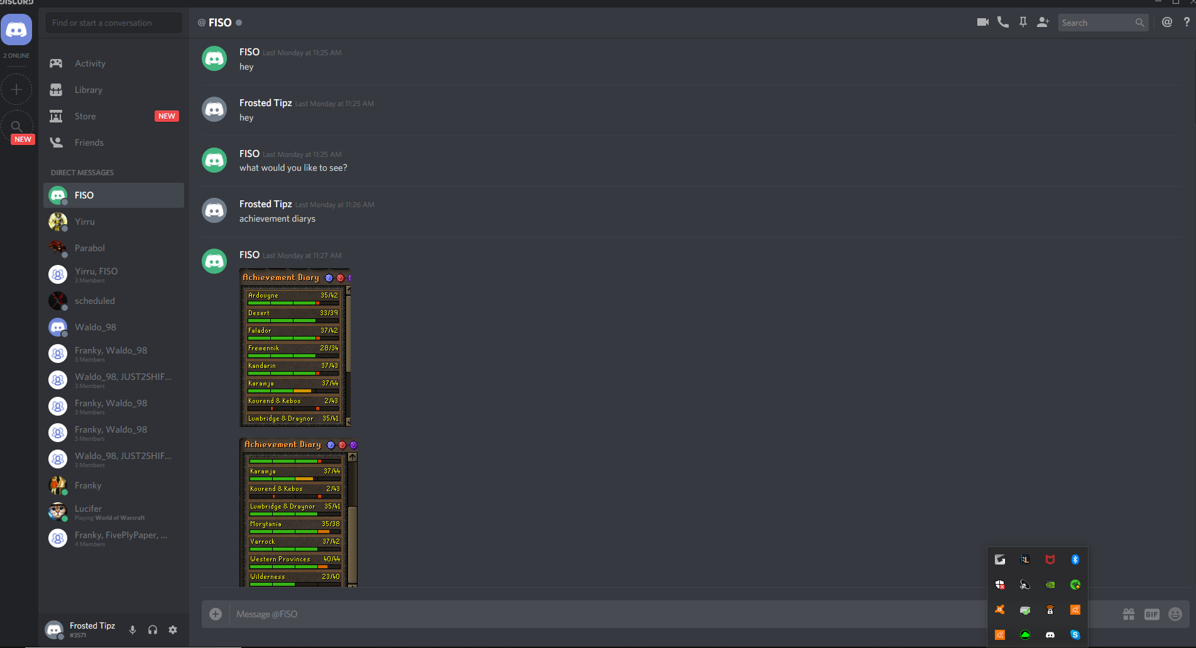
Task: Add friends to this DM
Action: point(1043,23)
